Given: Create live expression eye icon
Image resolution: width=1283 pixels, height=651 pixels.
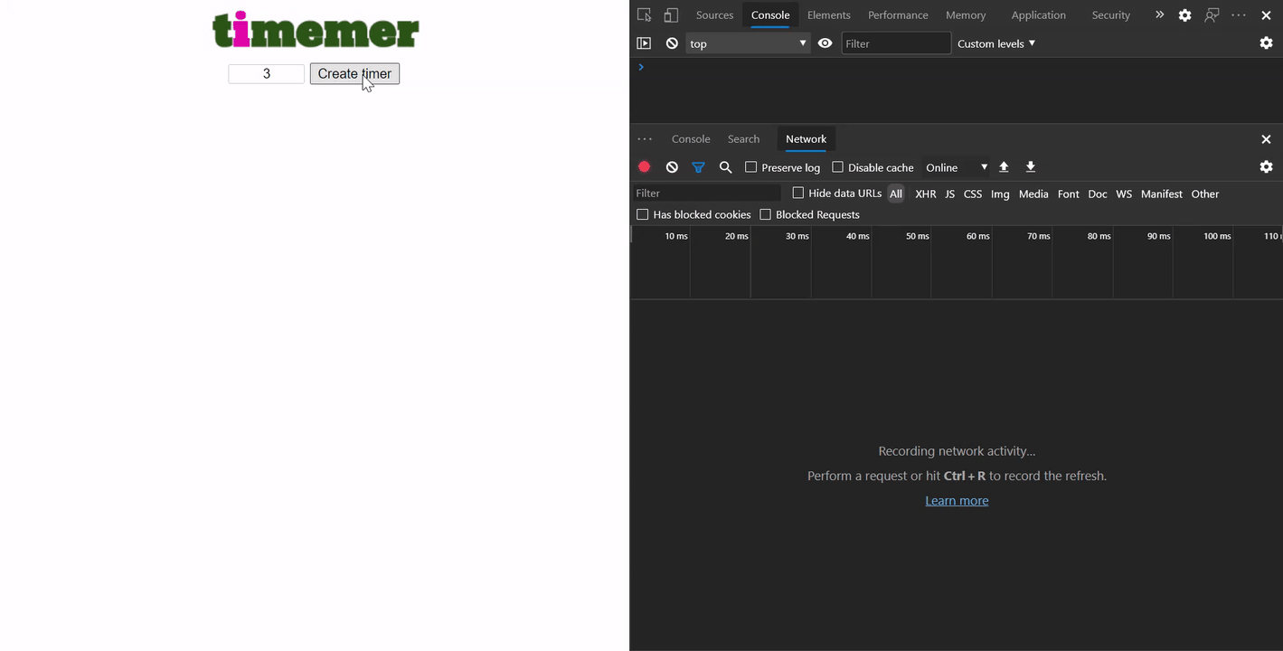Looking at the screenshot, I should click(825, 43).
